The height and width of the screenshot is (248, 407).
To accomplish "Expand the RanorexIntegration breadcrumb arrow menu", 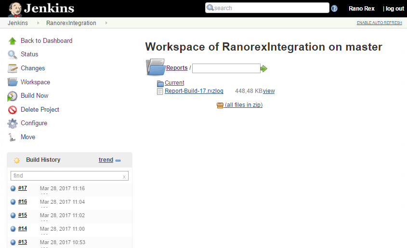I will [106, 23].
